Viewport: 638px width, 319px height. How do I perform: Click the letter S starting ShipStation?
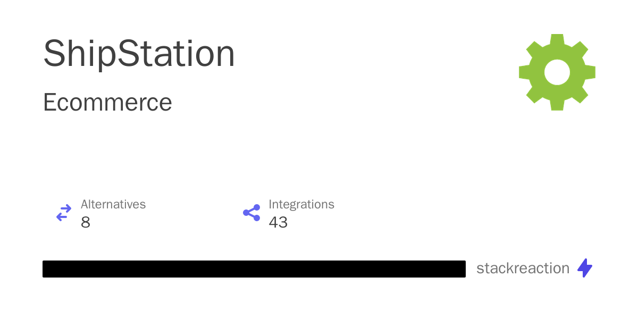(x=55, y=55)
